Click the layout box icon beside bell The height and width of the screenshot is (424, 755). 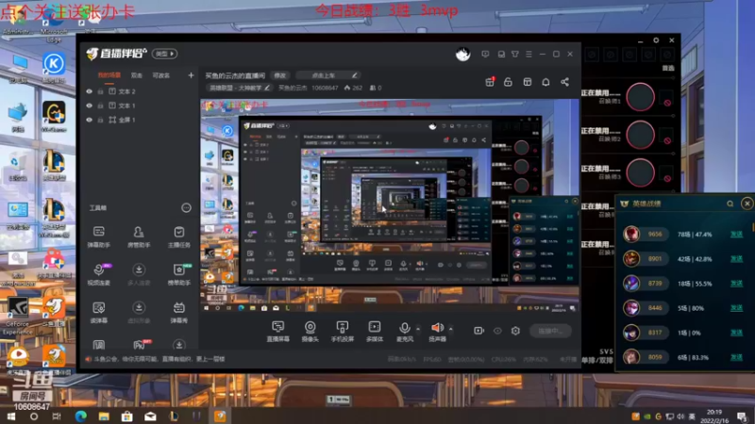tap(528, 82)
